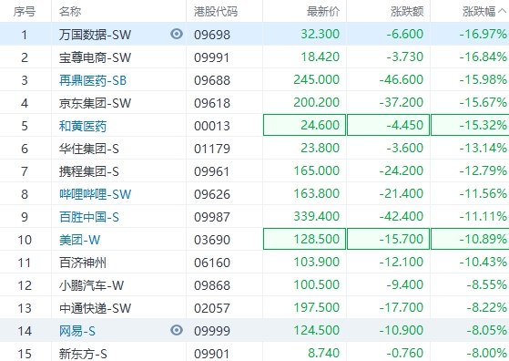Click the 最新价 column header
Viewport: 509px width, 361px height.
(323, 11)
